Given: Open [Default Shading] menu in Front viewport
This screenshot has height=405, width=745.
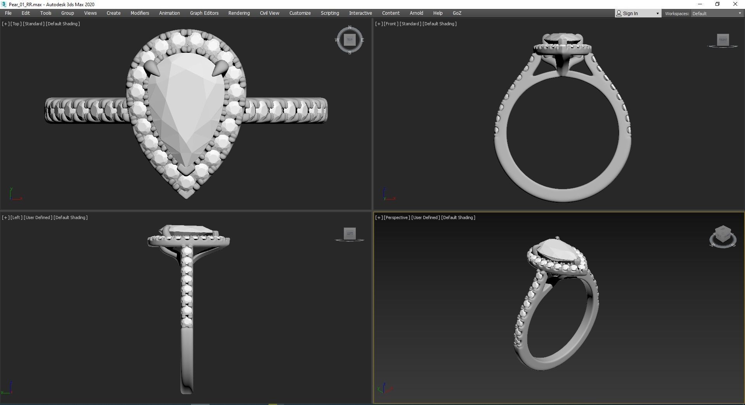Looking at the screenshot, I should tap(440, 24).
